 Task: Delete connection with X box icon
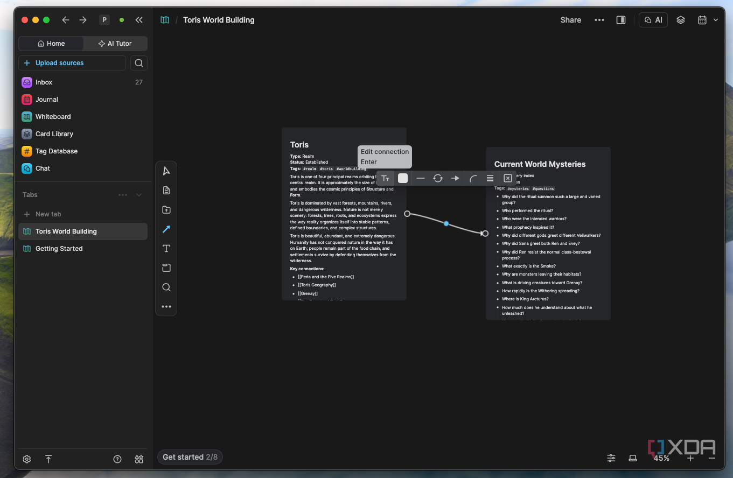point(508,178)
